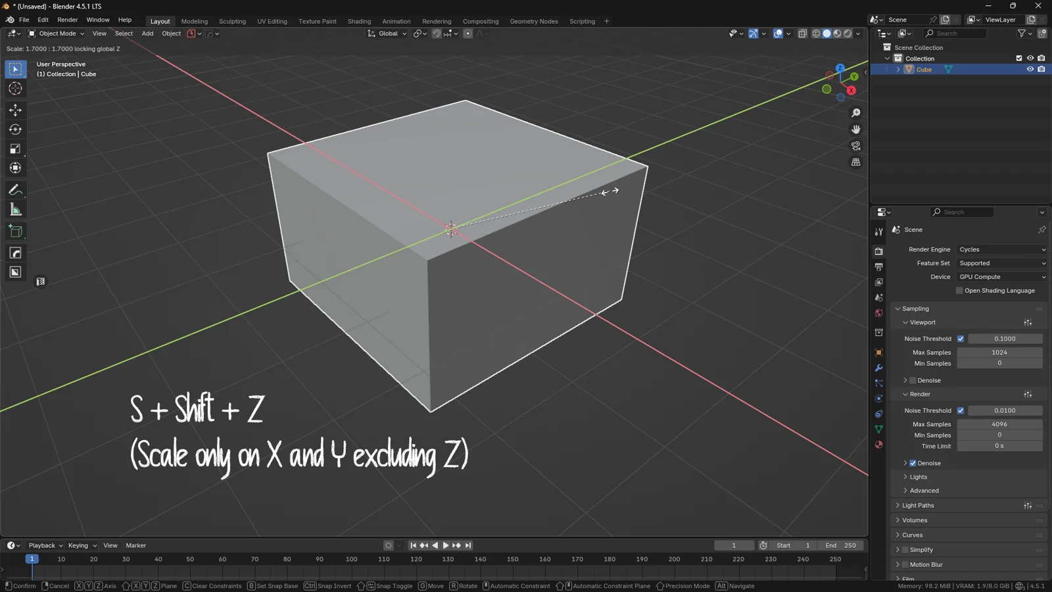Play the animation forward
The image size is (1052, 592).
pos(446,545)
